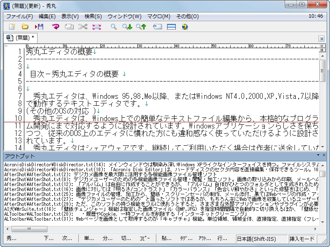Click the magenta Undo arrow icon

[56, 27]
